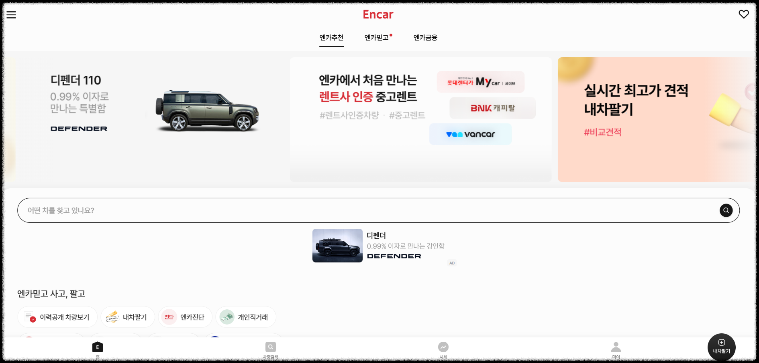Image resolution: width=759 pixels, height=363 pixels.
Task: Click the floating 내차팔기 round button
Action: [721, 347]
